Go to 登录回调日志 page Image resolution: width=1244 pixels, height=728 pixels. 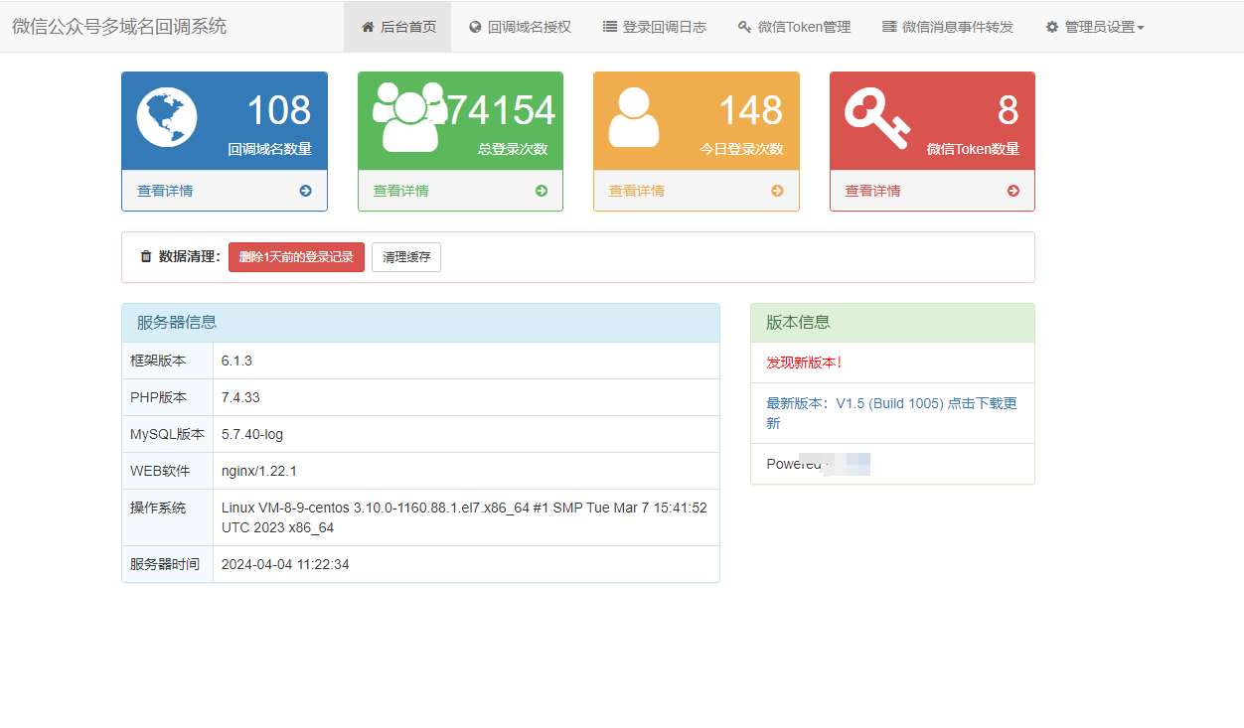pos(654,27)
